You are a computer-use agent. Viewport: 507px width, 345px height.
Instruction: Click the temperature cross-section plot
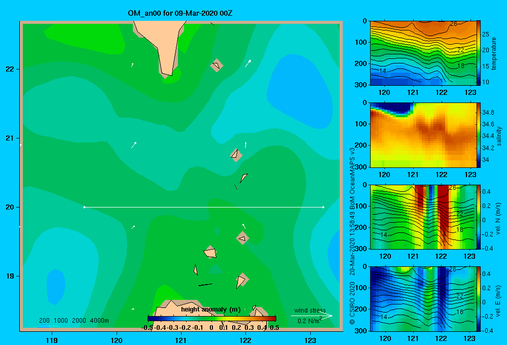(423, 53)
